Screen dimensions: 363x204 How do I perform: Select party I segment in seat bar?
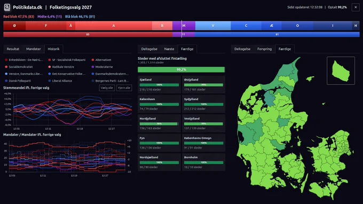[x=333, y=26]
